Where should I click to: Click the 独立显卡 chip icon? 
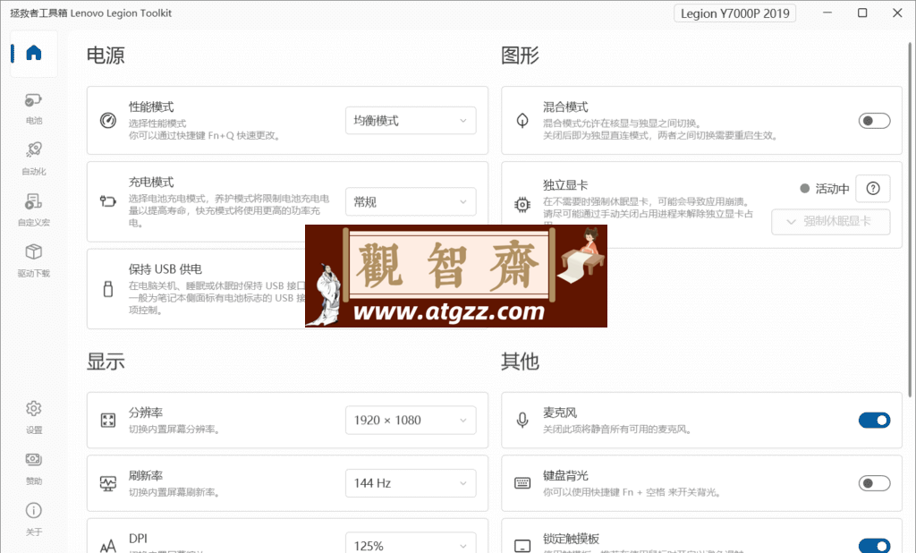[522, 205]
